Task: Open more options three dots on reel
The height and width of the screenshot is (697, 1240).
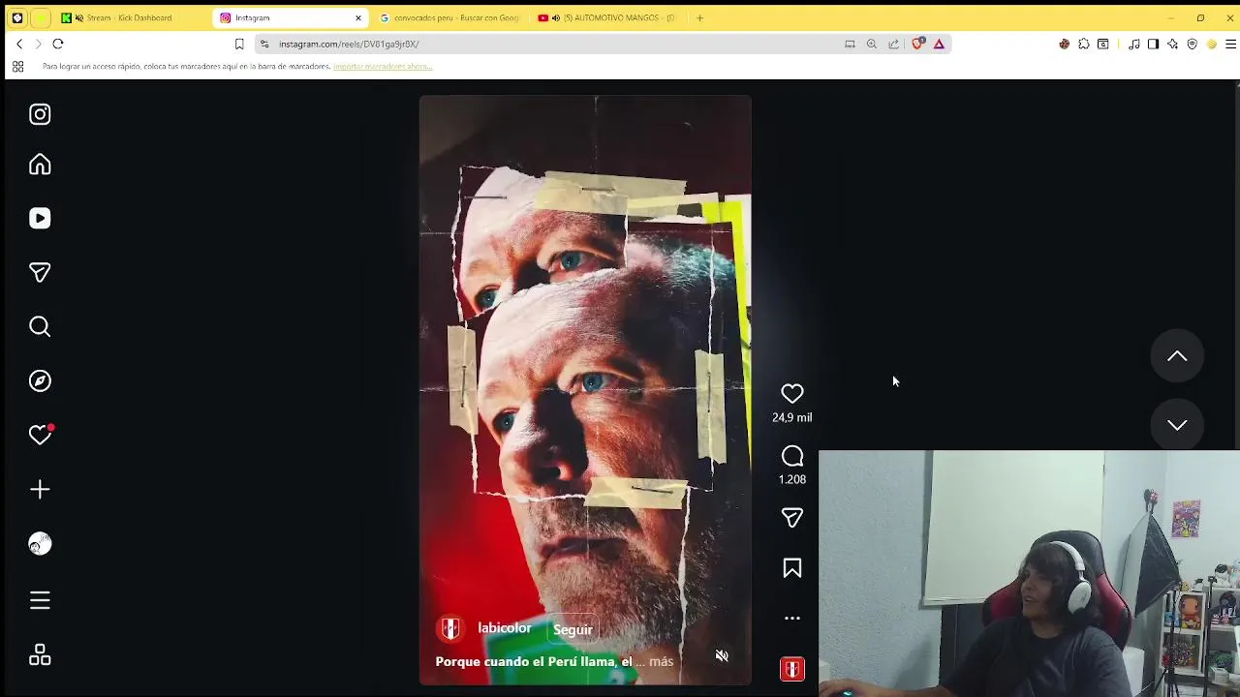Action: [792, 618]
